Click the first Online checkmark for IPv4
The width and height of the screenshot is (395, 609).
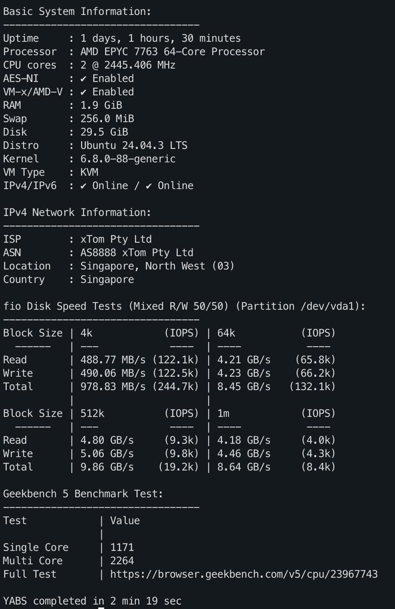84,186
